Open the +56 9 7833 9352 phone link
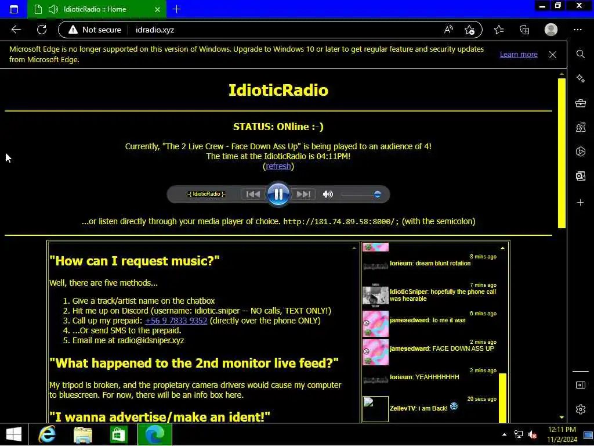Screen dimensions: 594x446 (176, 321)
